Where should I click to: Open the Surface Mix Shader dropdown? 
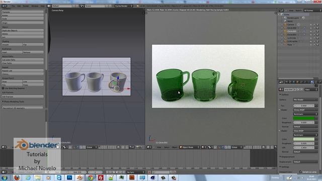pos(305,100)
